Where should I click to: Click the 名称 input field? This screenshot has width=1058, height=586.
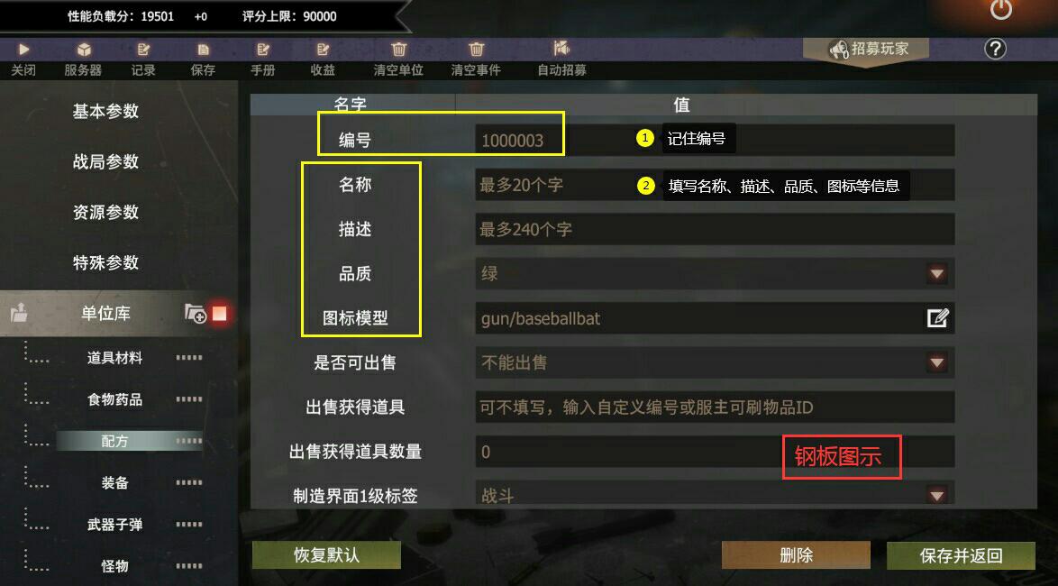point(715,184)
